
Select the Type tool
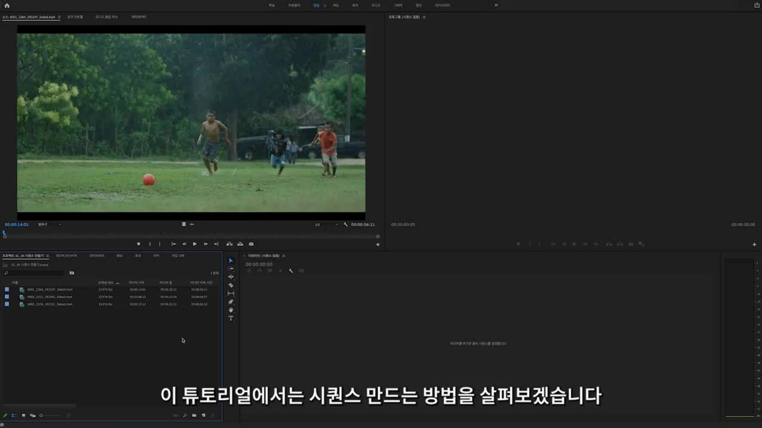231,318
